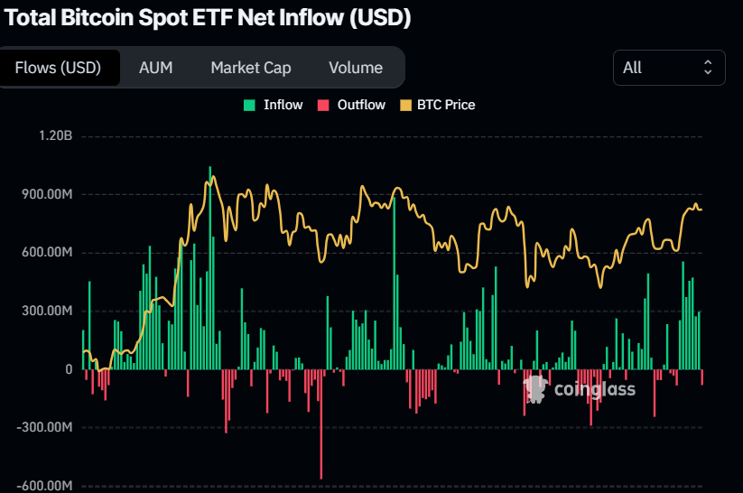Click the up-down chevron in the All selector
Screen dimensions: 743x493
[x=708, y=68]
